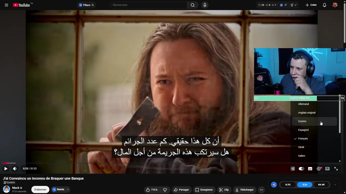Click the 6.3% stat pill
This screenshot has width=346, height=194.
(288, 185)
